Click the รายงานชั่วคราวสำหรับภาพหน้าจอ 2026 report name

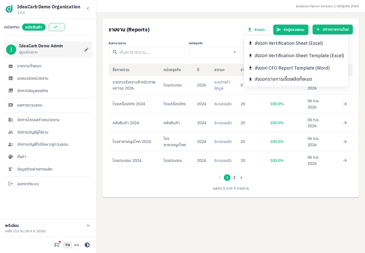(x=134, y=85)
